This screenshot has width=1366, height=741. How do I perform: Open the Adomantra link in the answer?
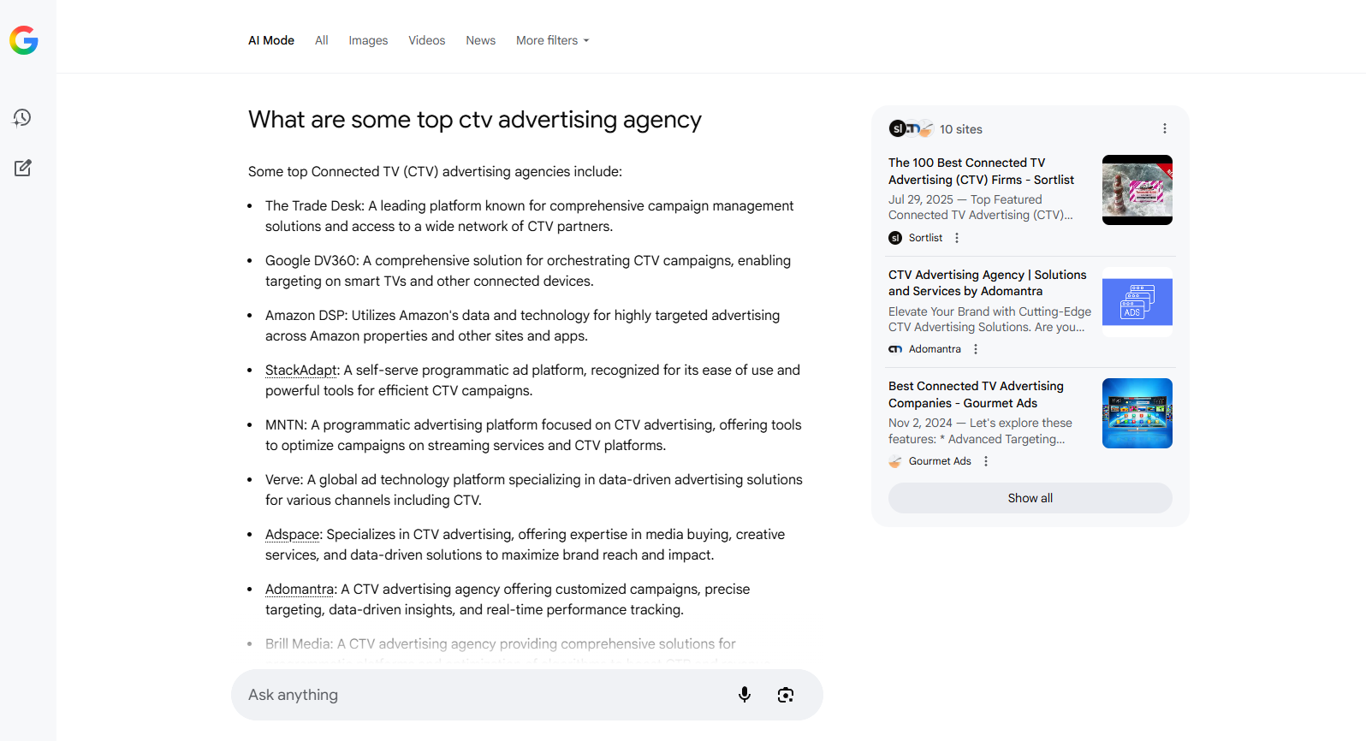pyautogui.click(x=300, y=589)
